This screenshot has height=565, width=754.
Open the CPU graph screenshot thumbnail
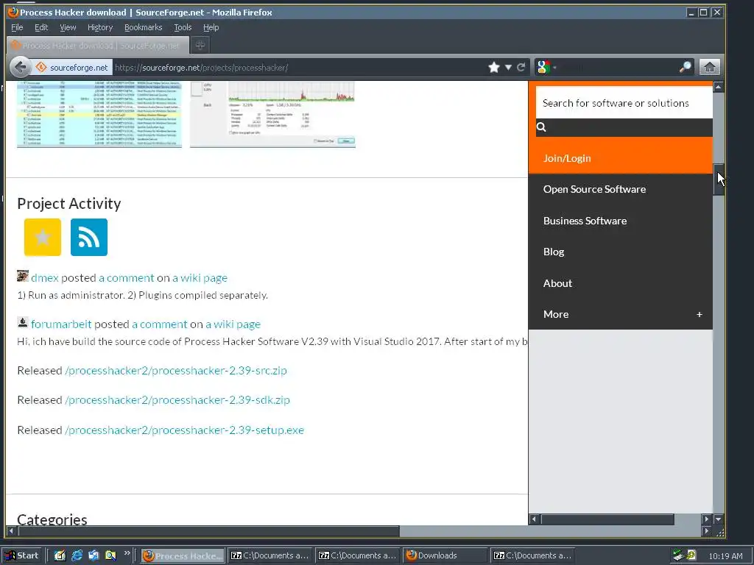[272, 114]
